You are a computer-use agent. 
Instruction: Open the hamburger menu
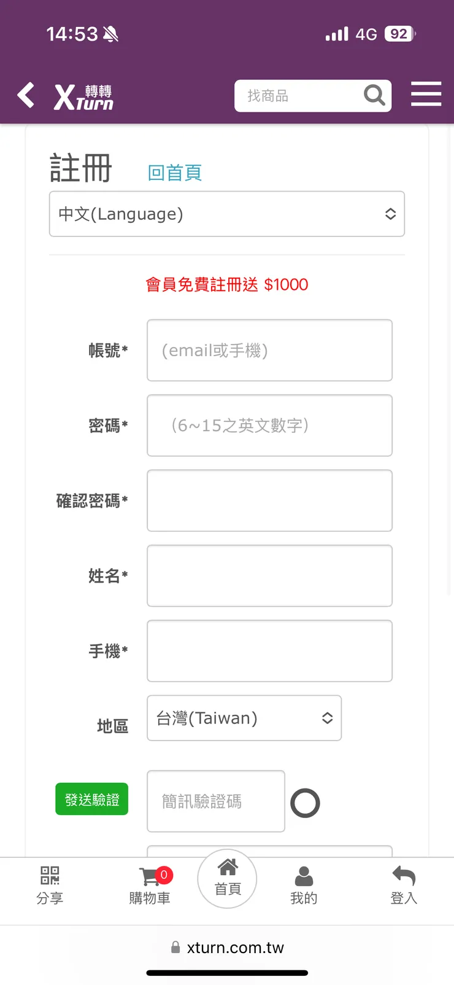(426, 94)
